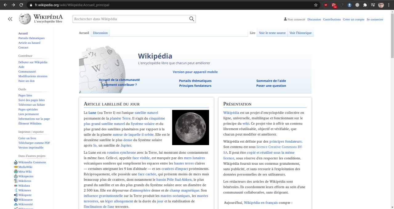Click Lien permanent link
Screen dimensions: 394x209
(28, 114)
